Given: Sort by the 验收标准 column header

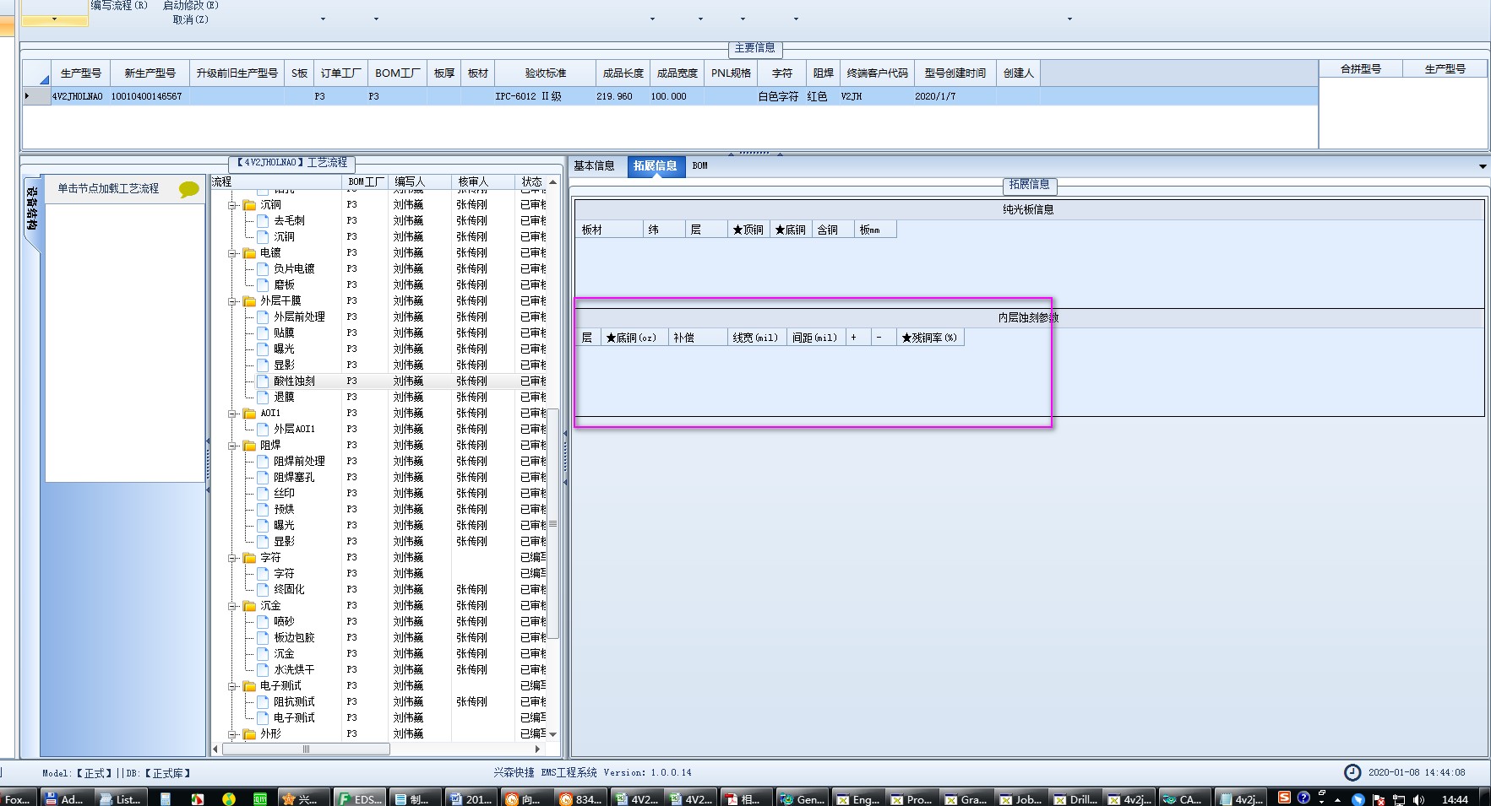Looking at the screenshot, I should pyautogui.click(x=545, y=73).
